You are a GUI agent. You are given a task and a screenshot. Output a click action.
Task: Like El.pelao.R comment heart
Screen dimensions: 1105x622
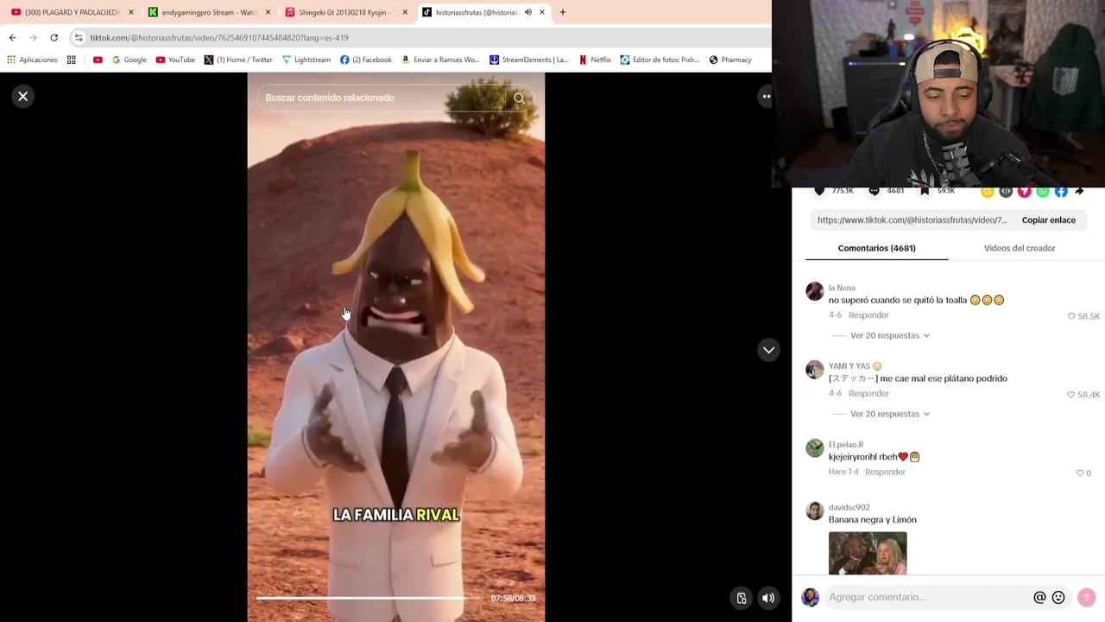coord(1079,473)
